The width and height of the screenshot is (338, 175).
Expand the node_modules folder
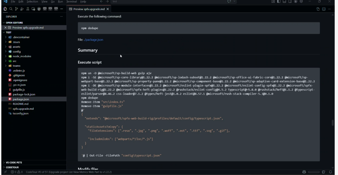pyautogui.click(x=21, y=56)
